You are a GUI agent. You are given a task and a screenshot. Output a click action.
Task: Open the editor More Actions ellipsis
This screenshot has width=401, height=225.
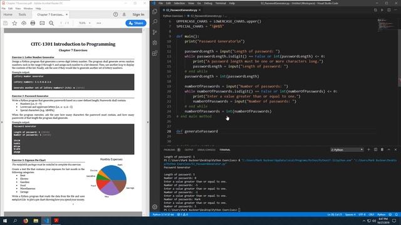point(395,10)
